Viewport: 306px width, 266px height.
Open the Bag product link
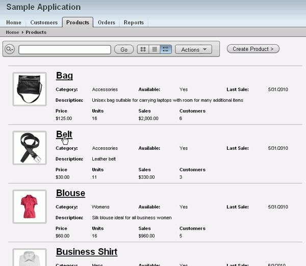64,75
